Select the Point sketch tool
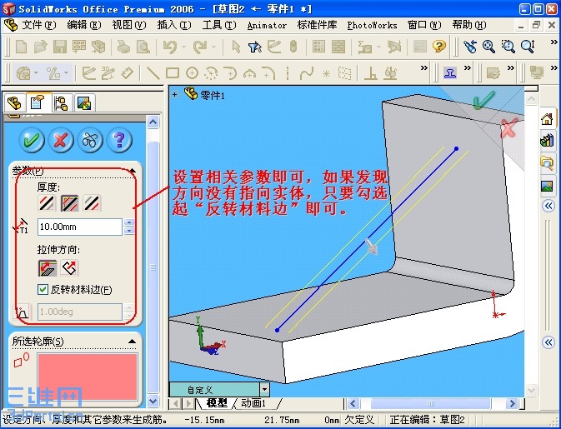 [x=326, y=73]
